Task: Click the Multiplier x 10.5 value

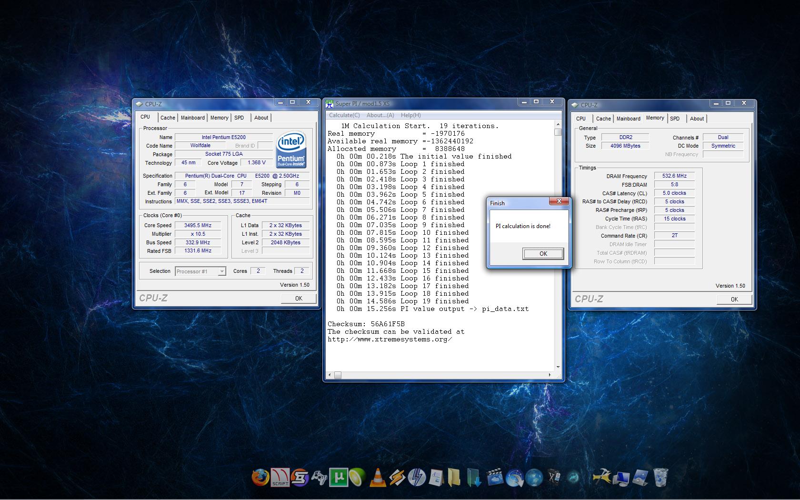Action: [198, 234]
